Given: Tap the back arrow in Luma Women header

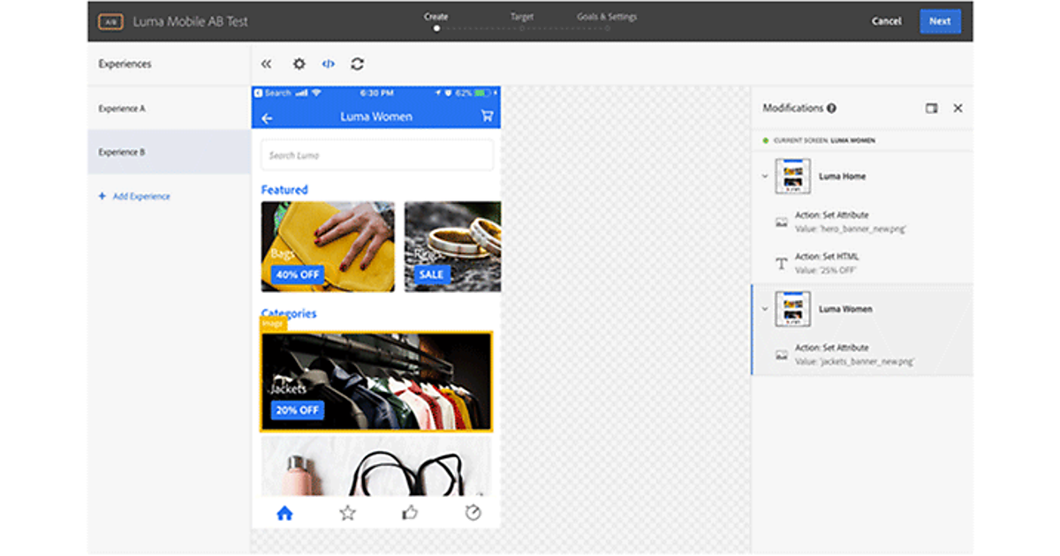Looking at the screenshot, I should click(267, 118).
